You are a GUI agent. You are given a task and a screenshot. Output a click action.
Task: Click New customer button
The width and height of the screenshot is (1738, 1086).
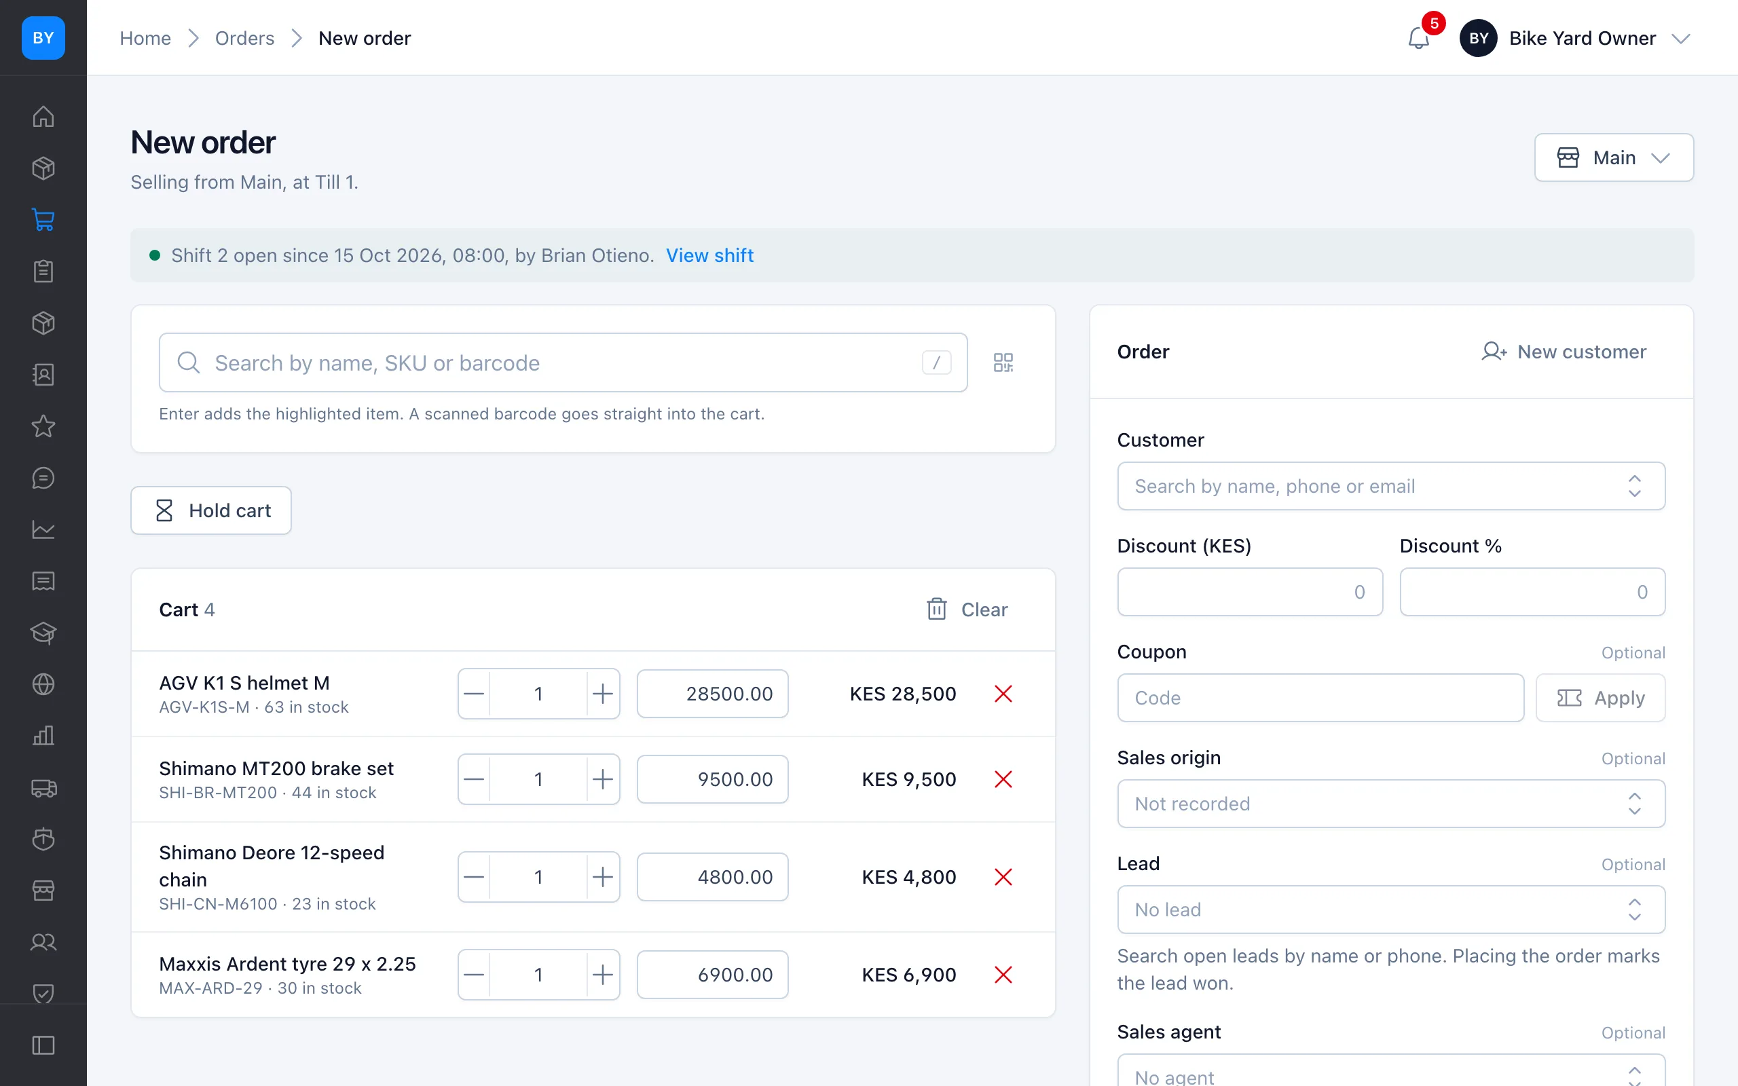1564,351
